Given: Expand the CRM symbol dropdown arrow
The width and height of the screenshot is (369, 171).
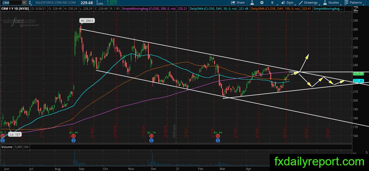Looking at the screenshot, I should 24,2.
